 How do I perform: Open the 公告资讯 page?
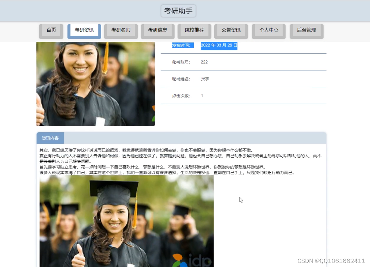pos(231,31)
